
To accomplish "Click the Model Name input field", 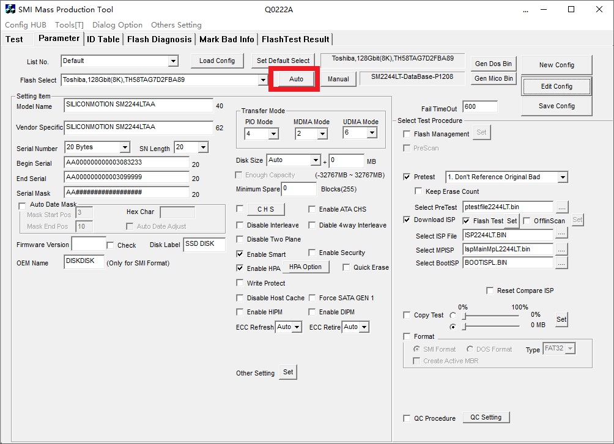I will click(138, 105).
